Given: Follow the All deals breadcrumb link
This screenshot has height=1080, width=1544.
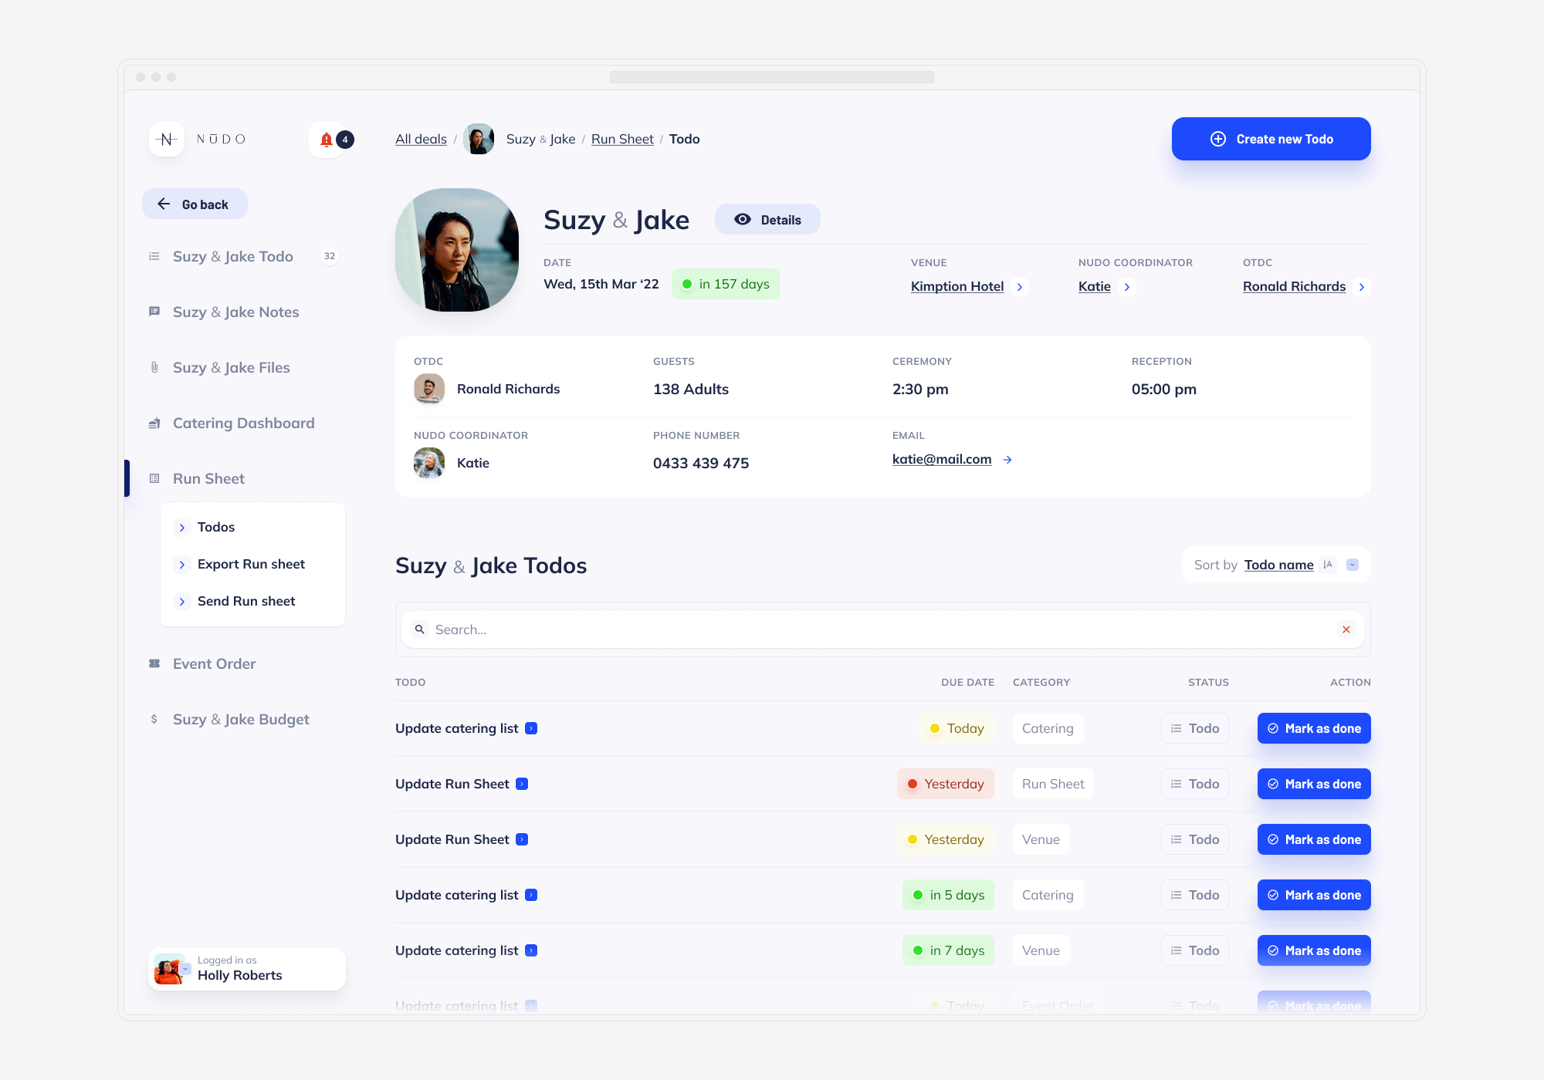Looking at the screenshot, I should click(x=421, y=139).
